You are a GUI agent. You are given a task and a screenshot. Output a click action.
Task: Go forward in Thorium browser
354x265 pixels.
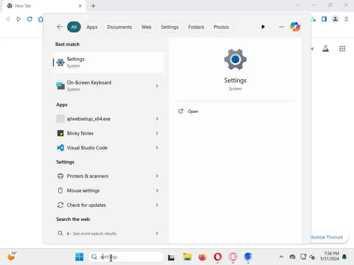coord(19,19)
